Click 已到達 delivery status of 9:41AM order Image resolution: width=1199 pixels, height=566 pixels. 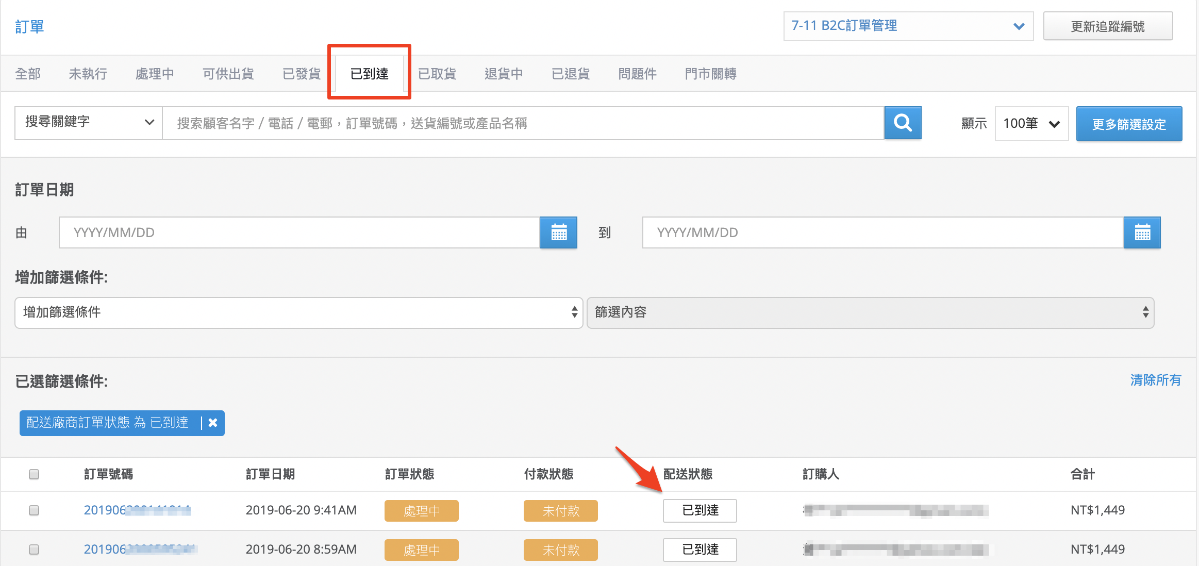700,510
